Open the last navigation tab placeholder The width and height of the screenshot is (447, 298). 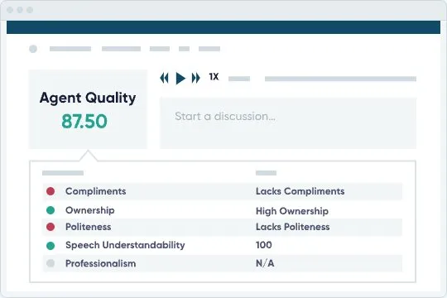click(x=209, y=49)
